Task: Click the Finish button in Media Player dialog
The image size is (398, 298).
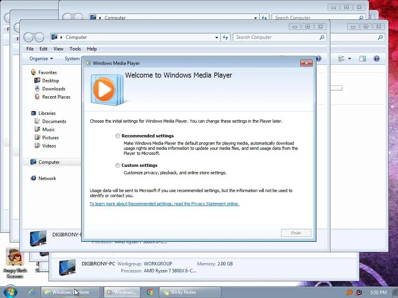Action: (296, 233)
